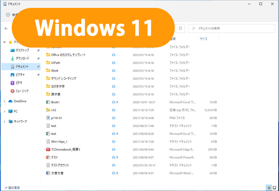Screen dimensions: 279x191
Task: Expand the ネットワーク tree node
Action: pos(5,121)
